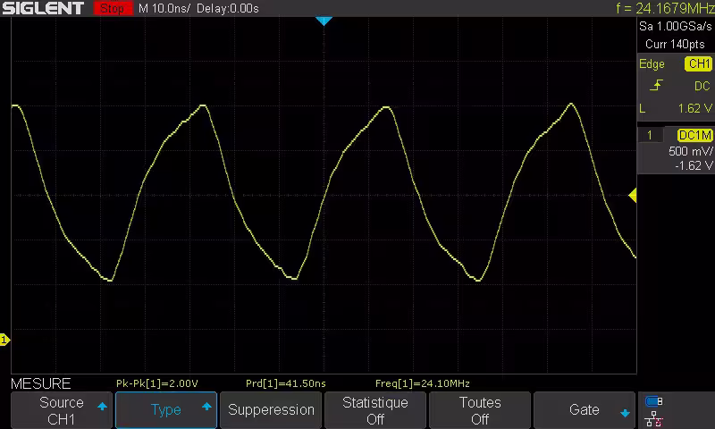Click the f = 24.1679MHz frequency counter
The width and height of the screenshot is (715, 429).
[x=665, y=8]
